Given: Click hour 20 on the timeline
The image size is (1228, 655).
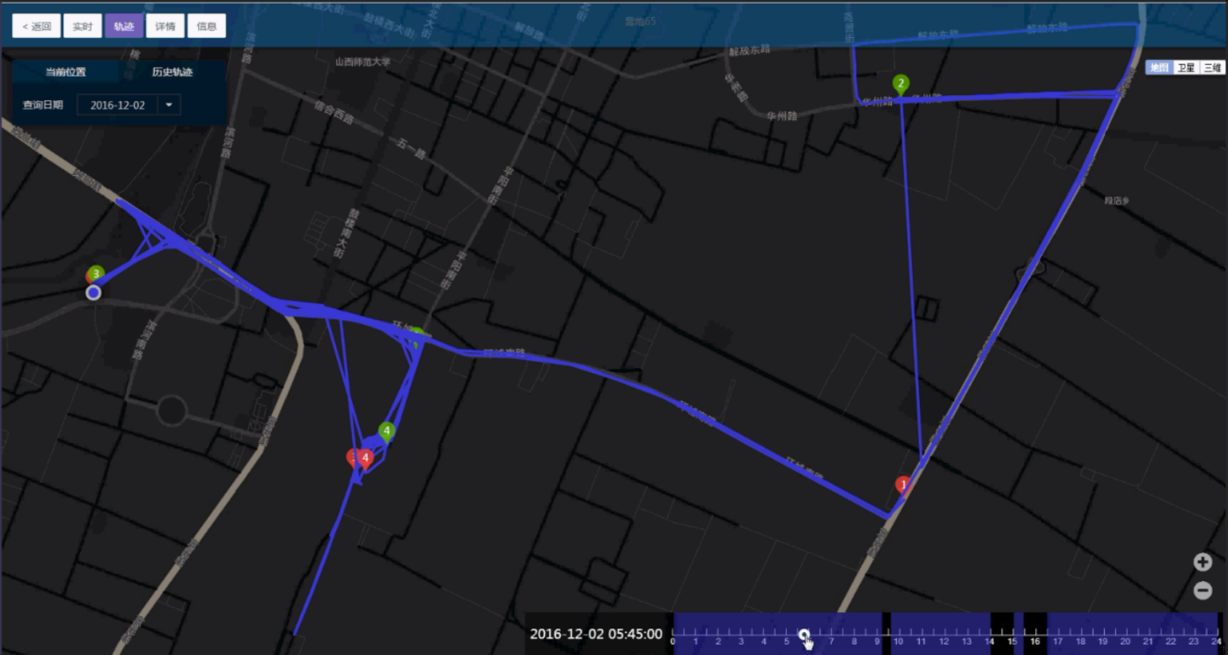Looking at the screenshot, I should point(1125,642).
